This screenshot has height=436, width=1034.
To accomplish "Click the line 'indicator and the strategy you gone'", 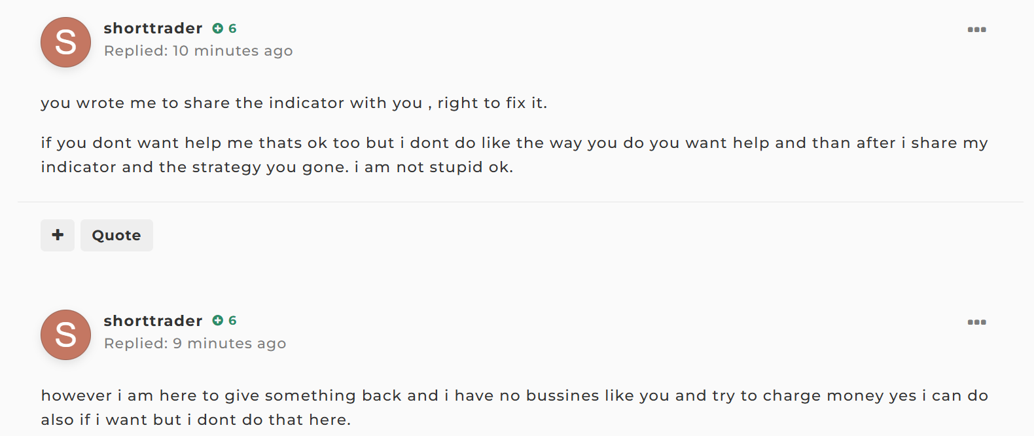I will coord(277,168).
